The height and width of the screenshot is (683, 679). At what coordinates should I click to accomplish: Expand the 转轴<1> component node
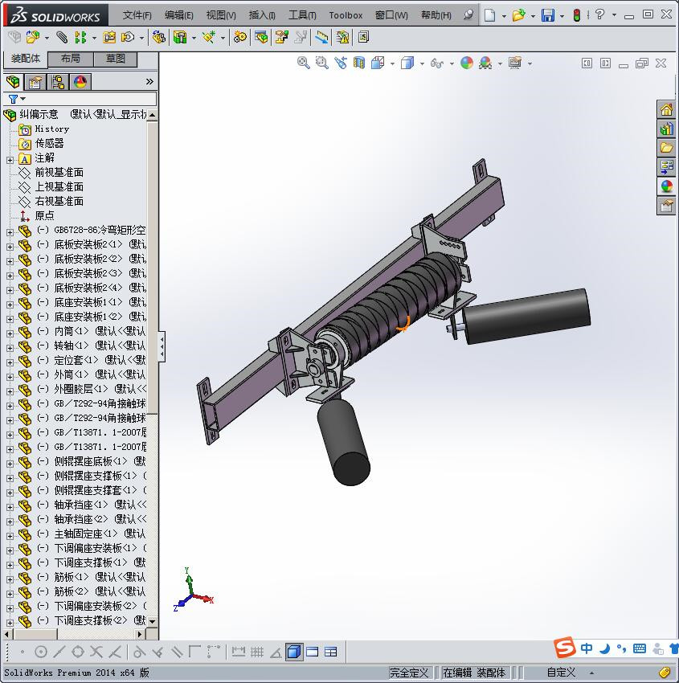(10, 348)
